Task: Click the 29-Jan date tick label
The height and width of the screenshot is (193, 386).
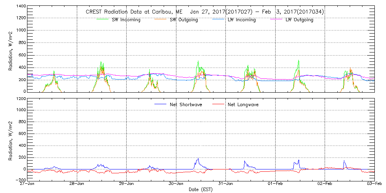Action: (x=127, y=184)
